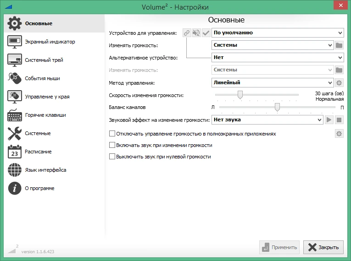Click the muted speaker icon
The height and width of the screenshot is (261, 351).
click(196, 33)
